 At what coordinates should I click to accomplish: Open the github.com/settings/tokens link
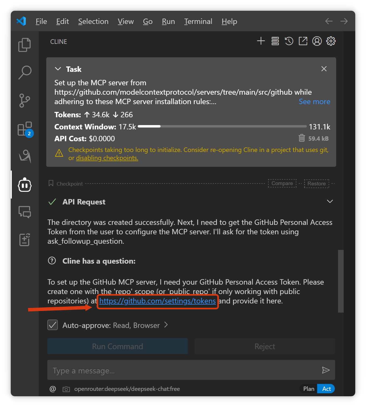point(158,301)
